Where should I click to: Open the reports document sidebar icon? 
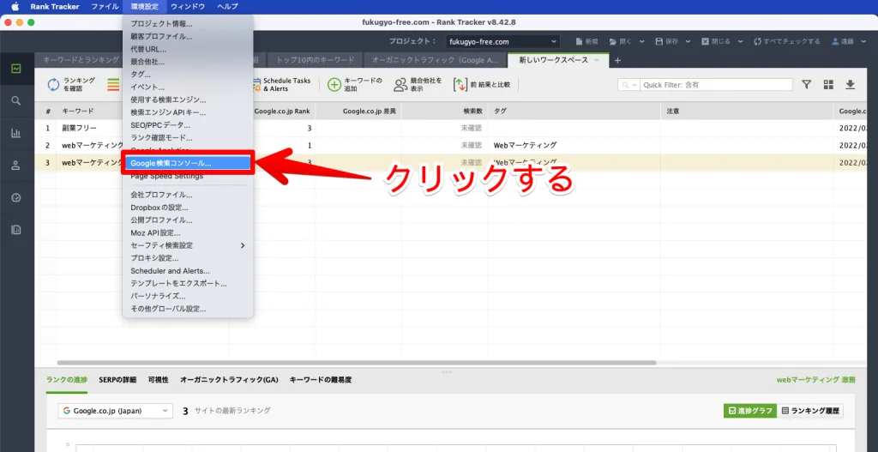click(16, 230)
